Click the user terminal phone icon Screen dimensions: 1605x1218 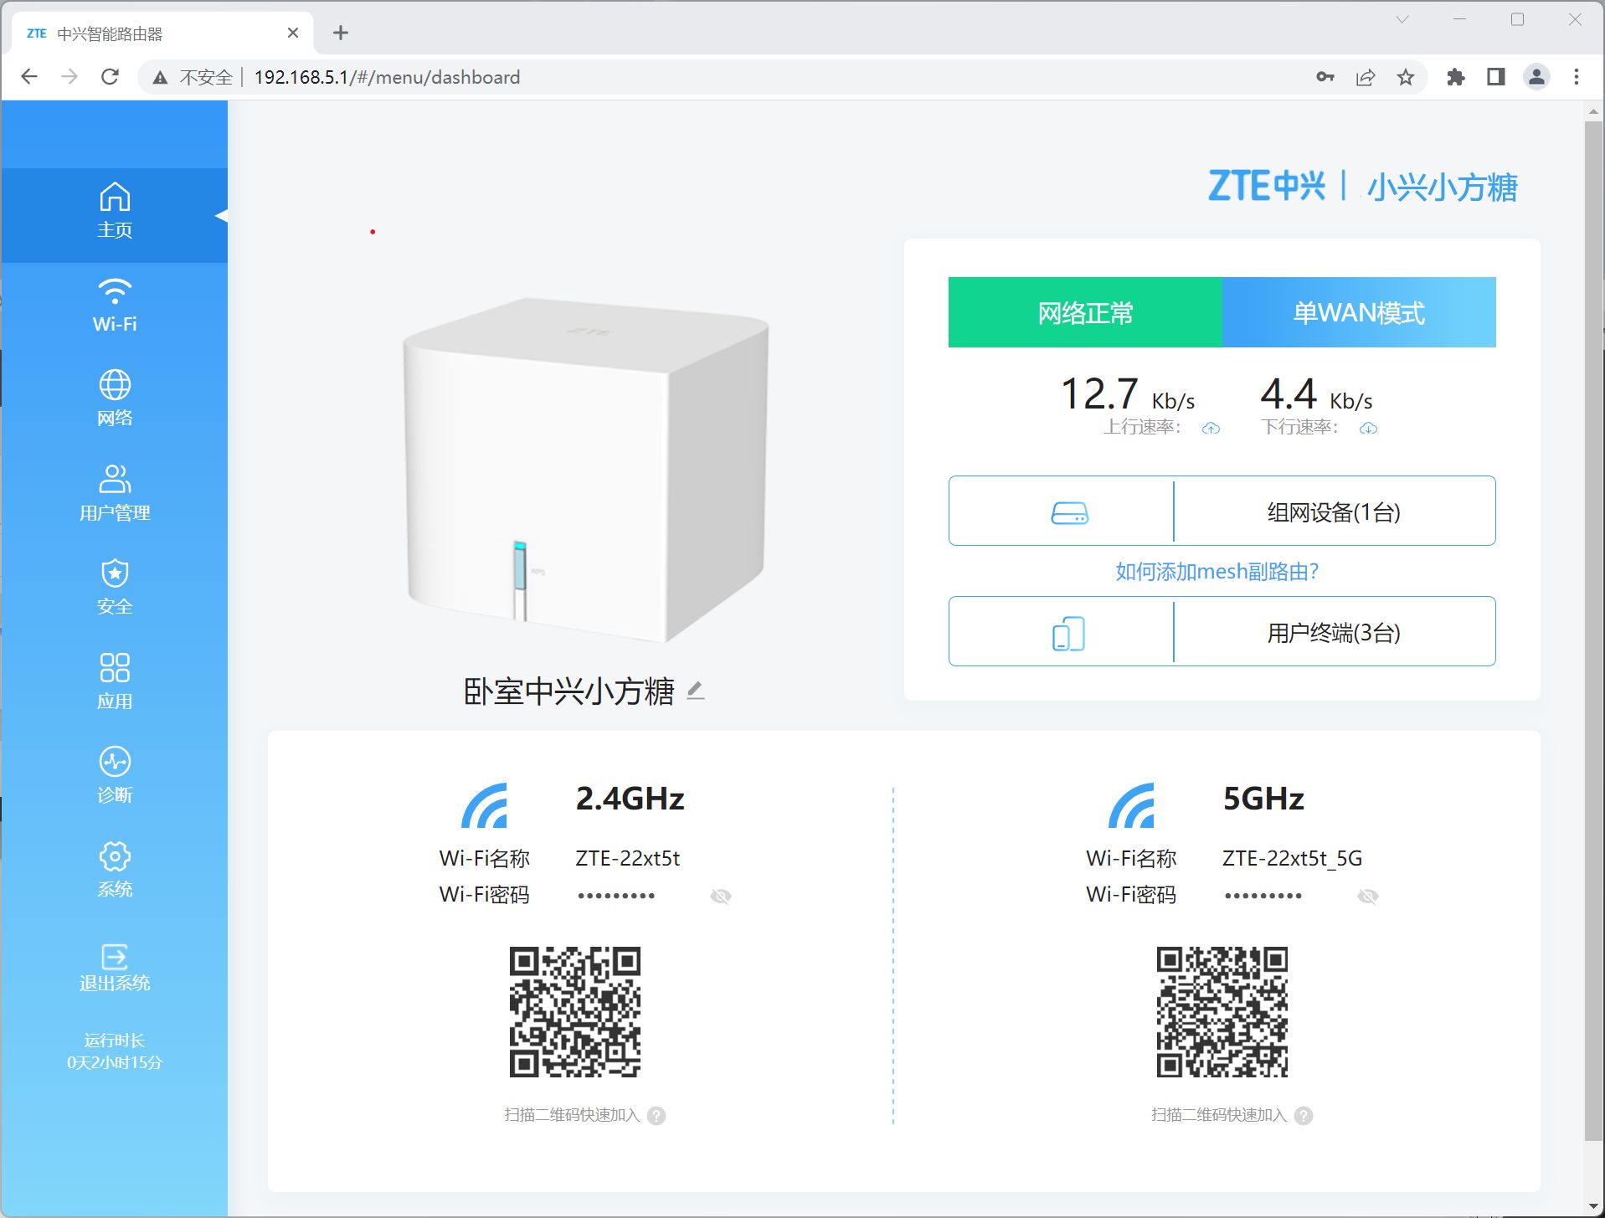[1068, 633]
